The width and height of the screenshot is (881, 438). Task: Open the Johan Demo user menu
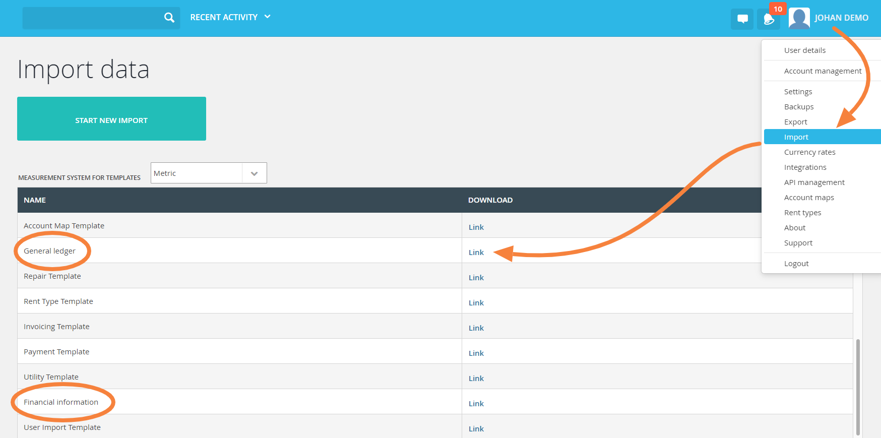pyautogui.click(x=841, y=18)
